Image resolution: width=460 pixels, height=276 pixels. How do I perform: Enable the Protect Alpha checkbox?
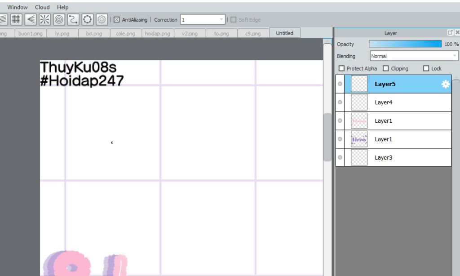[x=341, y=68]
